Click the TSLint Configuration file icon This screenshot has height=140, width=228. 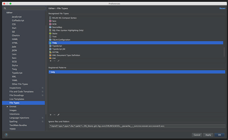coord(50,40)
